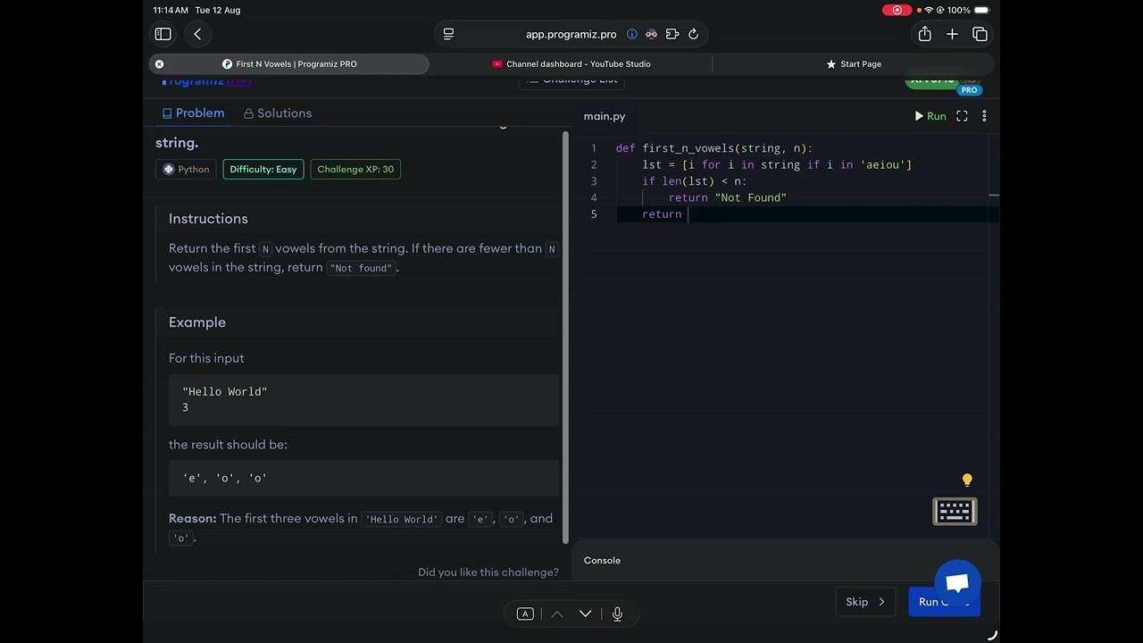Expand the keyboard bar down chevron
The height and width of the screenshot is (643, 1143).
coord(586,614)
